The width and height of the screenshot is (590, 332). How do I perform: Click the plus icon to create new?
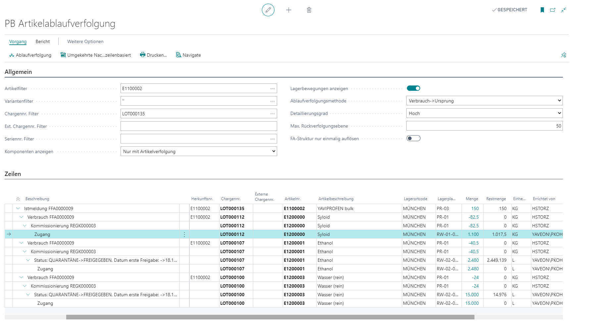289,10
